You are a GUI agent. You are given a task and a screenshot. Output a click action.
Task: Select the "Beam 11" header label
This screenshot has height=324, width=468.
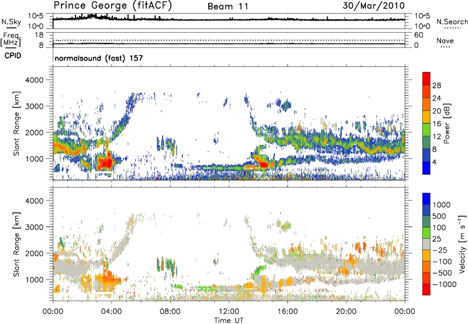coord(228,6)
